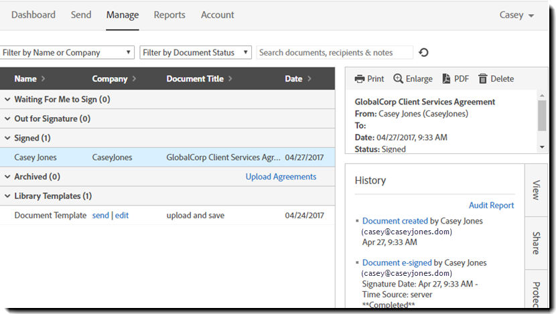Open the Audit Report link
This screenshot has height=314, width=556.
pos(491,205)
